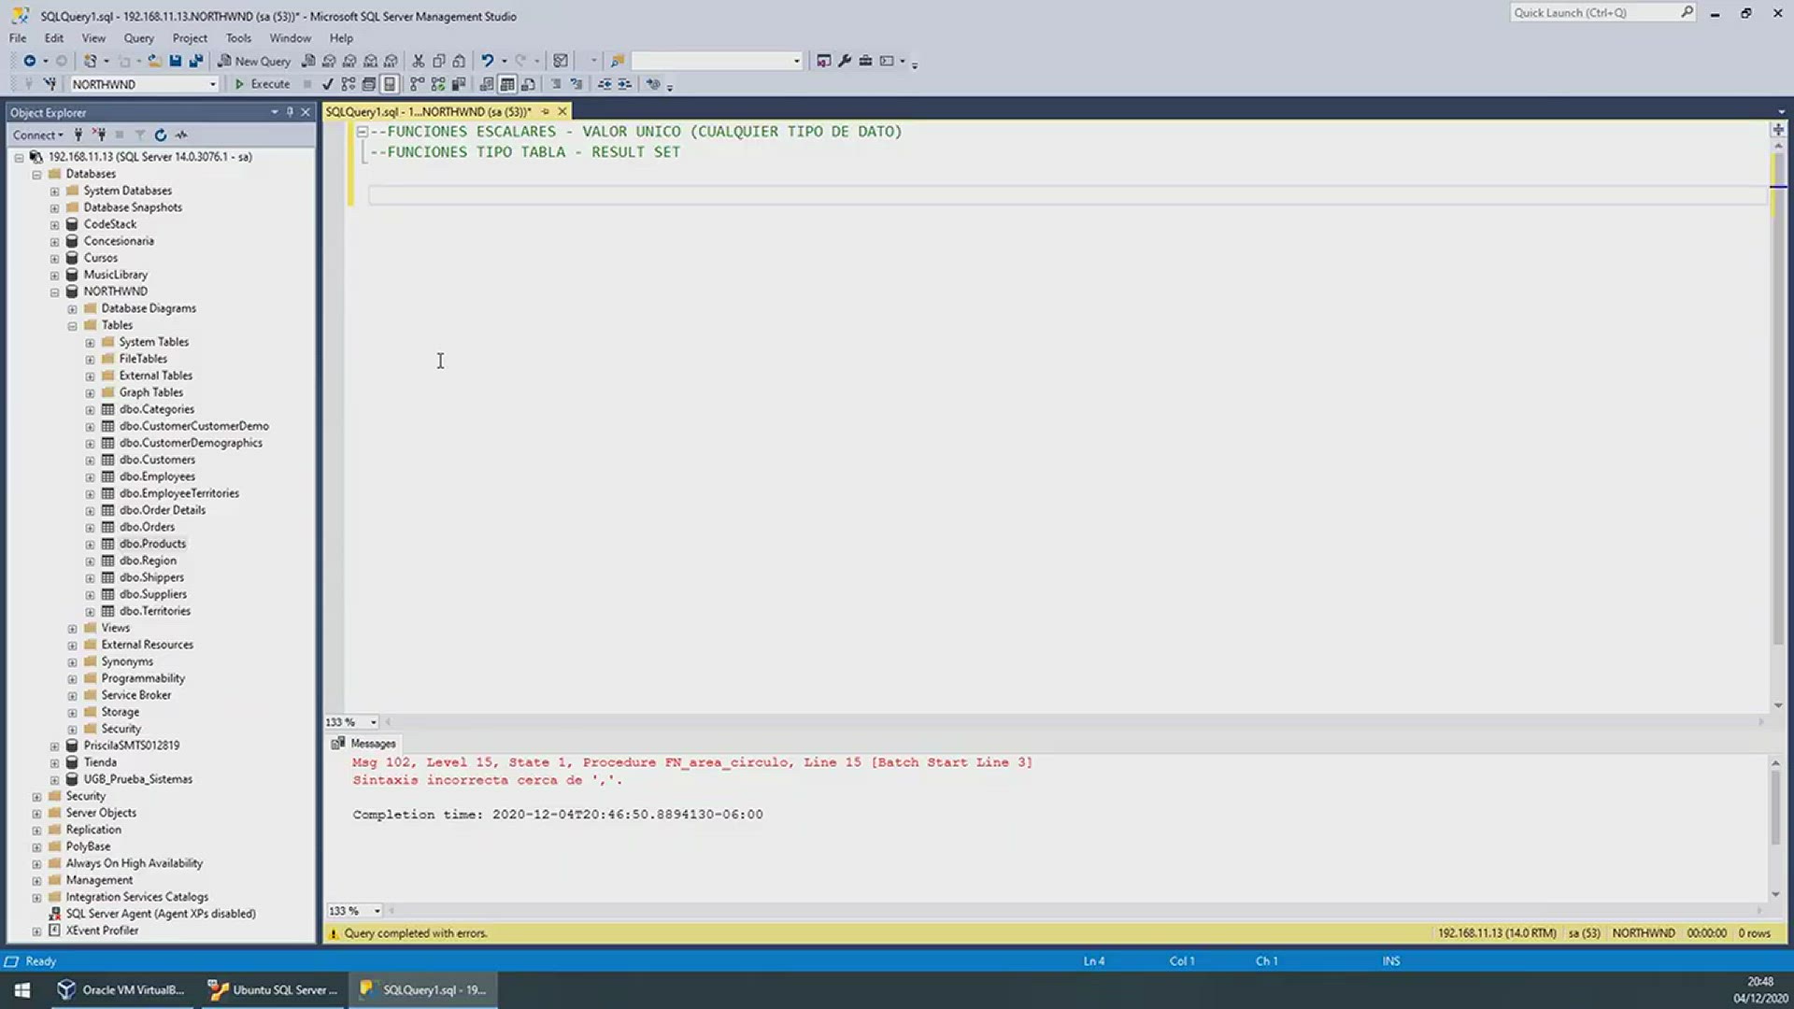Click Increase Indent icon
1794x1009 pixels.
(x=625, y=84)
